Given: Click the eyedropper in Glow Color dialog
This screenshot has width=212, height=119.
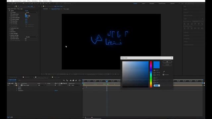Looking at the screenshot, I should pyautogui.click(x=164, y=71).
